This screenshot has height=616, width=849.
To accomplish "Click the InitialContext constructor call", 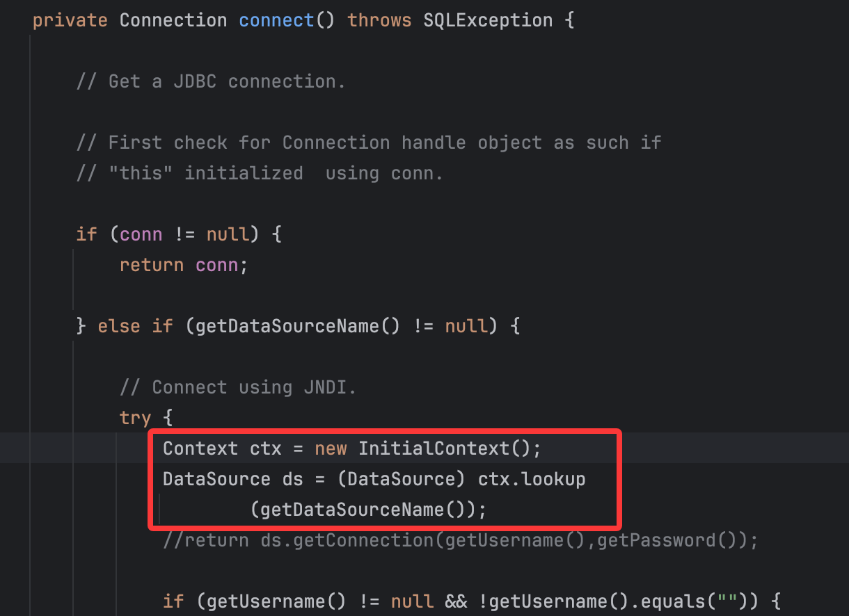I will click(x=434, y=448).
